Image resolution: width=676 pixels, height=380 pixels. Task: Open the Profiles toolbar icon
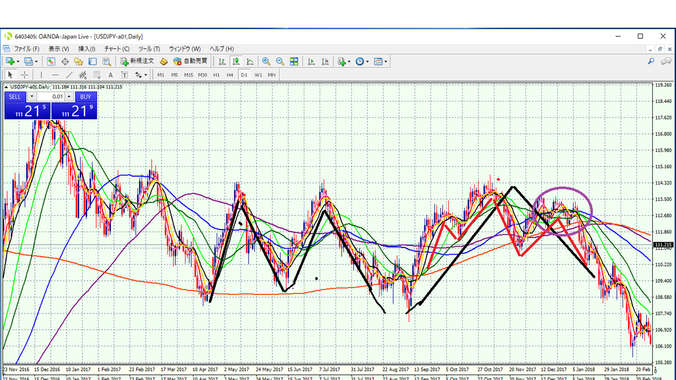tap(28, 61)
